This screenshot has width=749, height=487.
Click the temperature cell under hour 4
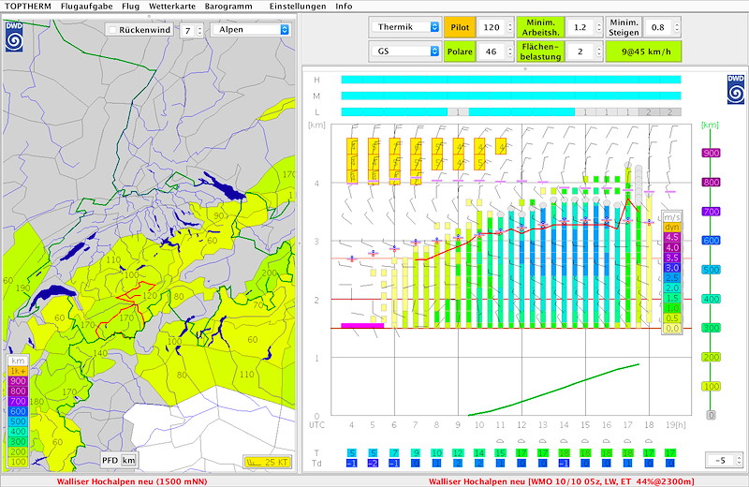click(352, 452)
